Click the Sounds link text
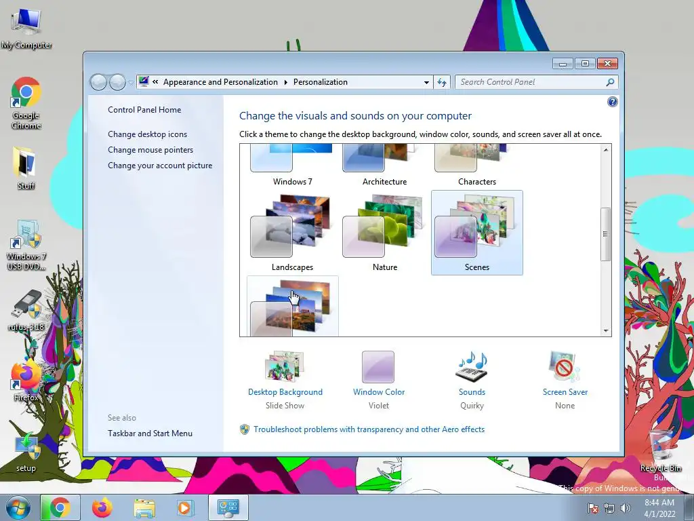 coord(472,392)
